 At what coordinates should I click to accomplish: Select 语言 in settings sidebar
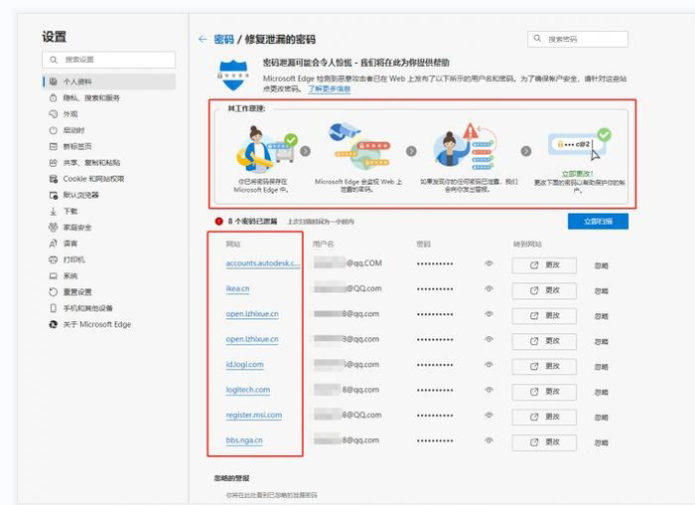70,244
